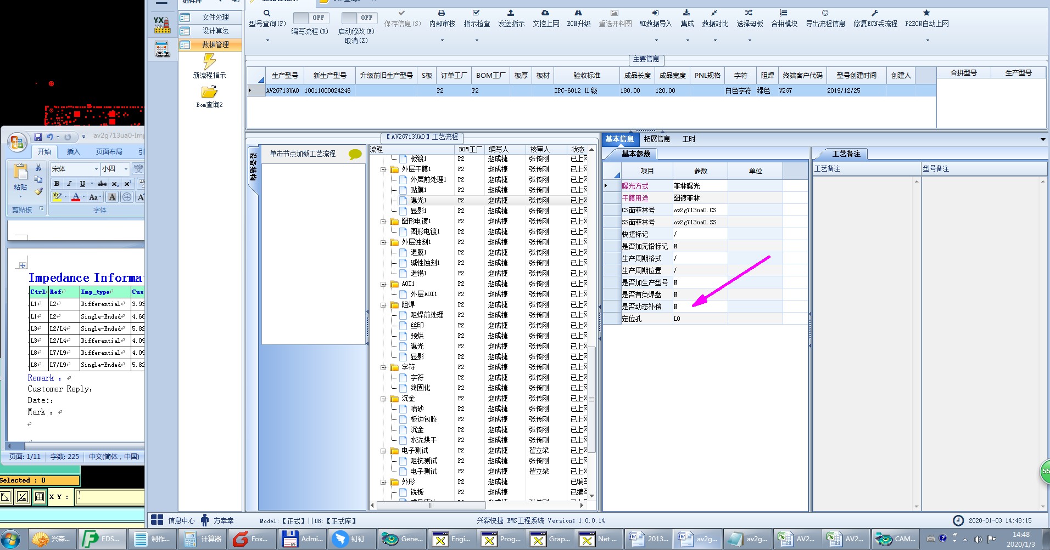The image size is (1050, 550).
Task: Click the font color red A in Word
Action: [x=76, y=197]
